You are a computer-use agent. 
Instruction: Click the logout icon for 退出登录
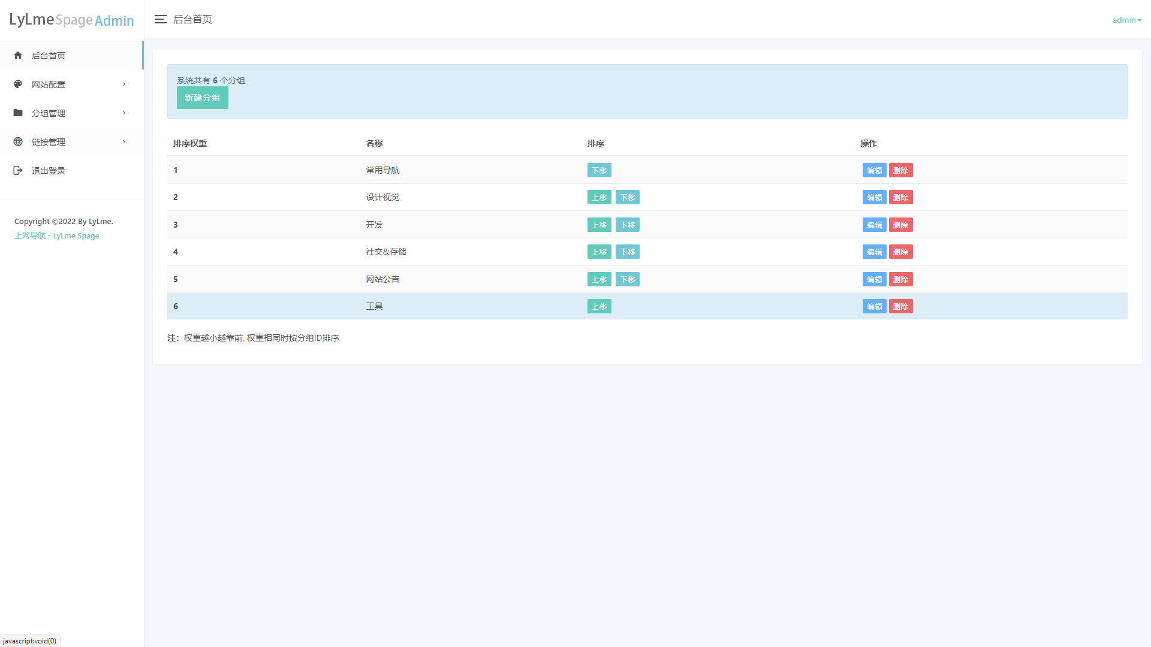pyautogui.click(x=18, y=170)
